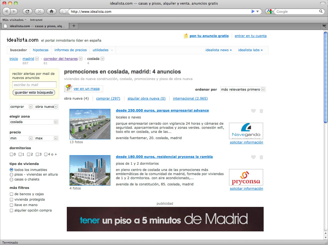Open Más visitados bookmarks menu
This screenshot has height=245, width=328.
(x=14, y=20)
